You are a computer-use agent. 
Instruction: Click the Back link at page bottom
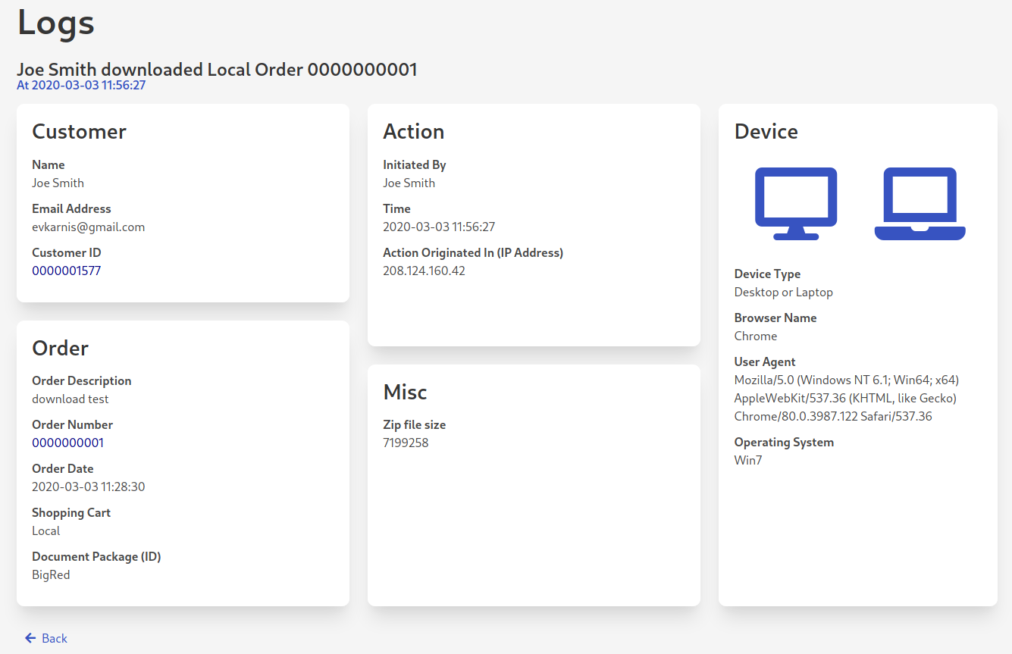click(52, 638)
